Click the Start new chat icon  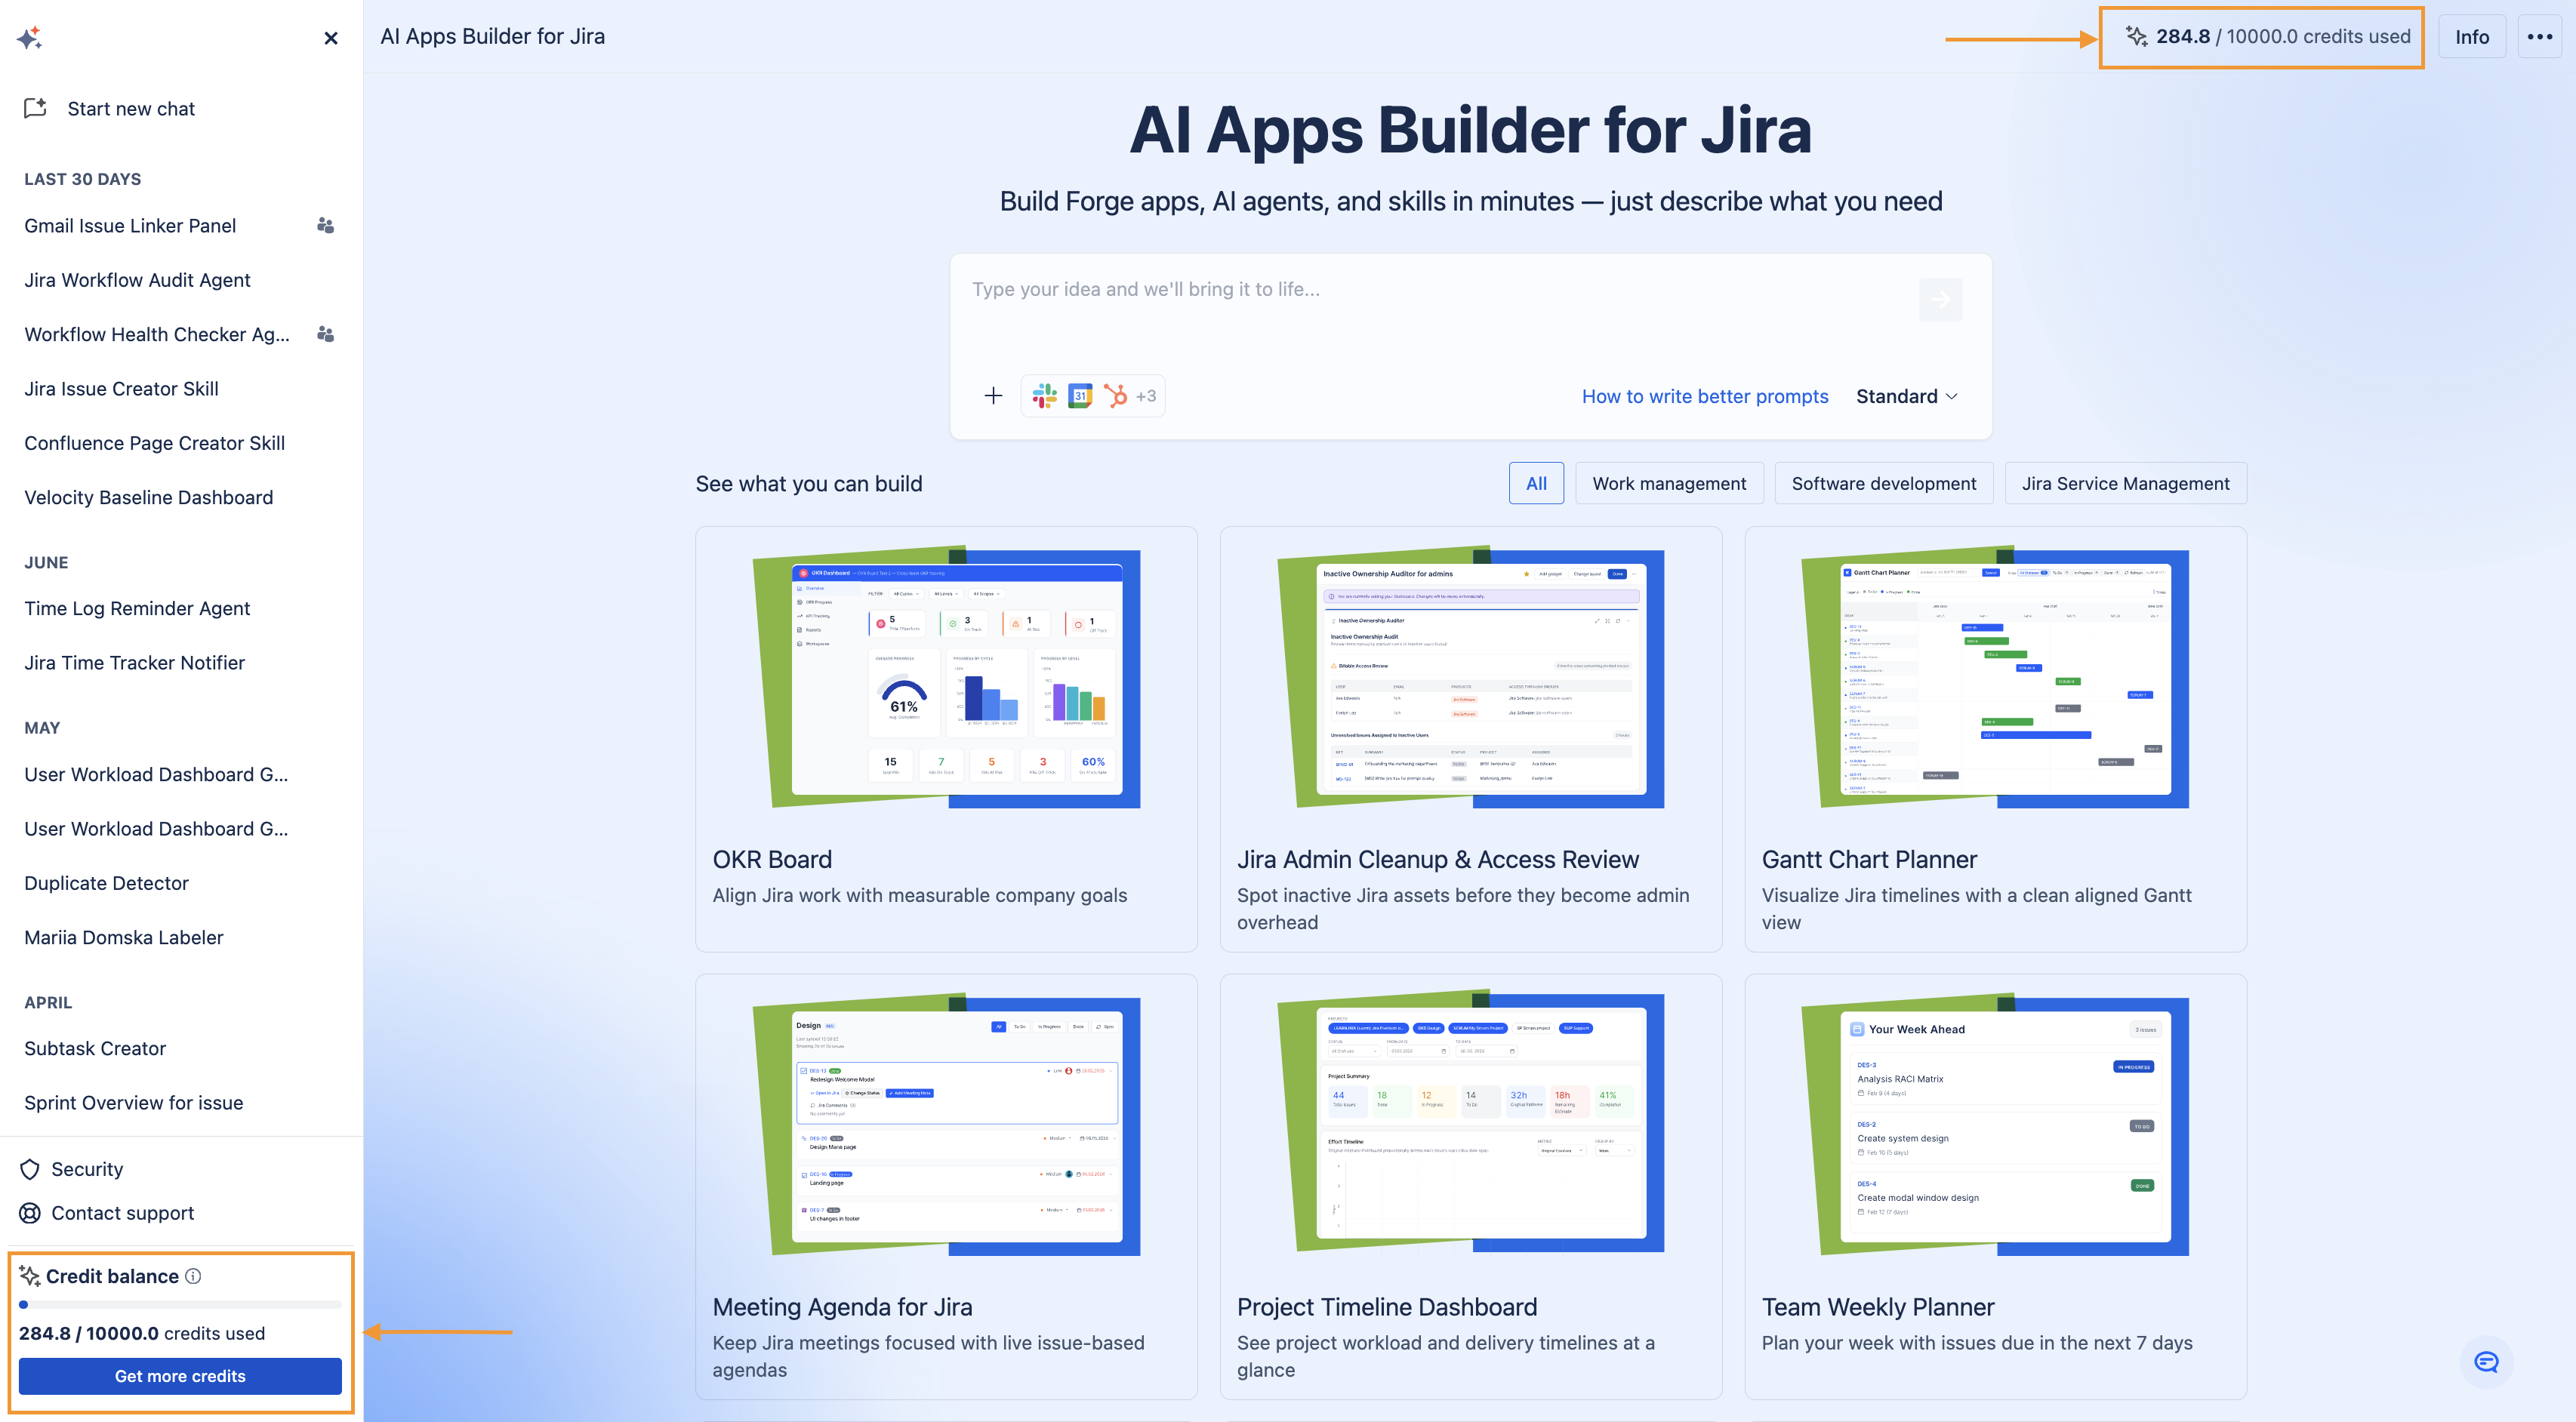click(x=36, y=108)
